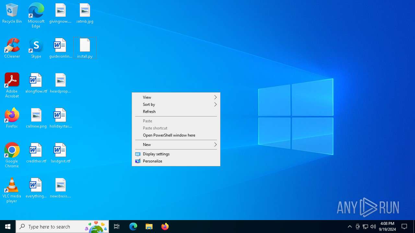
Task: Select the holidaystax Word document icon
Action: point(60,118)
